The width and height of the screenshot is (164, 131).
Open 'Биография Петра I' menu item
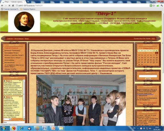11,53
